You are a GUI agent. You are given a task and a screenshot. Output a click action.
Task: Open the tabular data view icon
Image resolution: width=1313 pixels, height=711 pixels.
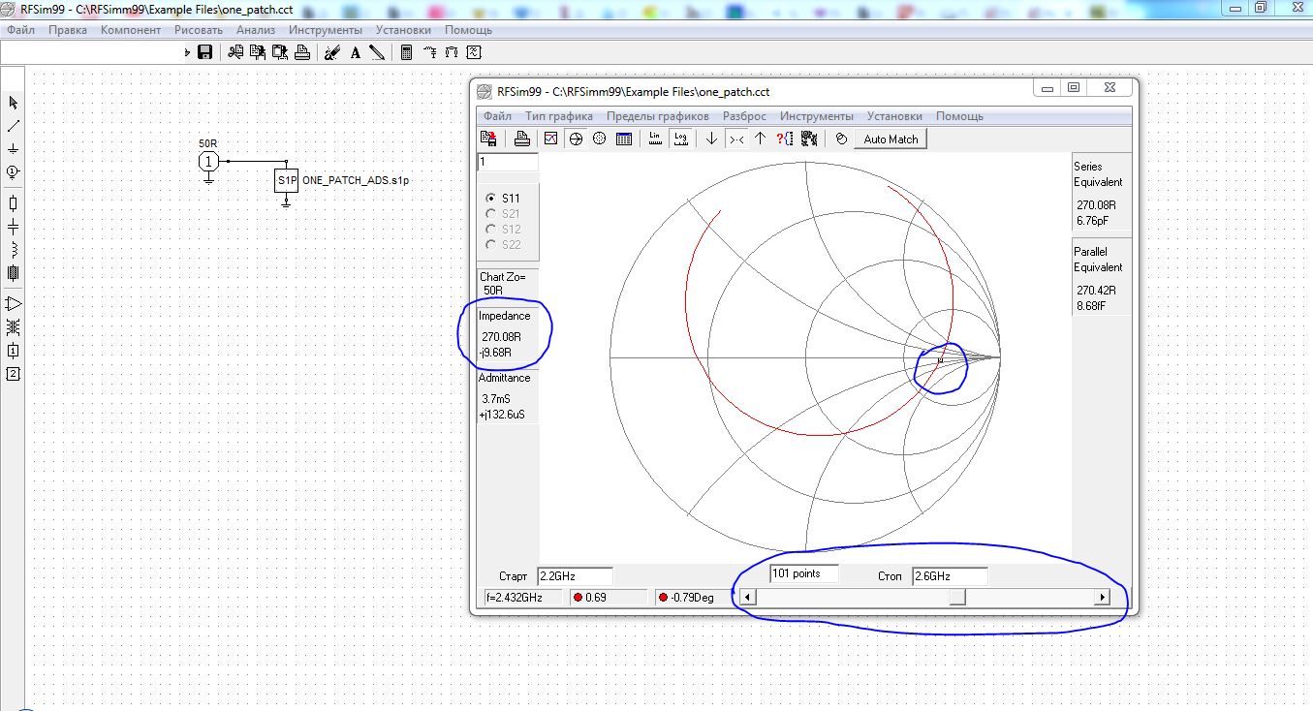624,139
